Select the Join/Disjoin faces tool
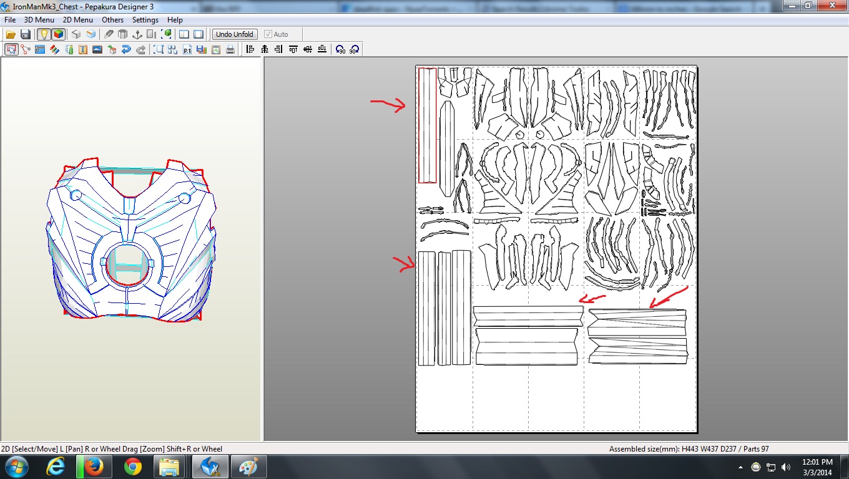Viewport: 849px width, 479px height. 26,49
